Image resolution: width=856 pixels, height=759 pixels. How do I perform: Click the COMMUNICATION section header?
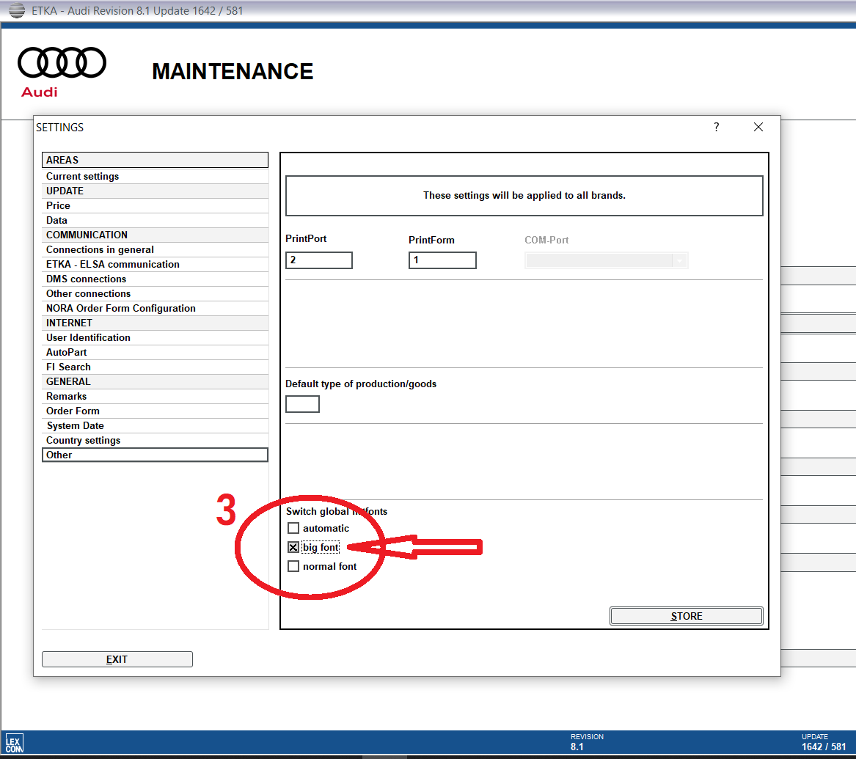tap(155, 235)
